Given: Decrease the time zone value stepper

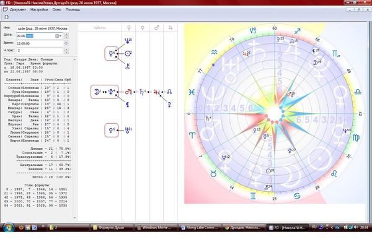Looking at the screenshot, I should (x=66, y=52).
